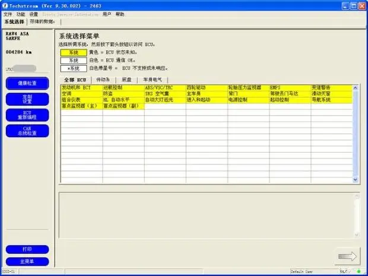
Task: Select the 轮胎压力监视器 system cell
Action: 249,88
